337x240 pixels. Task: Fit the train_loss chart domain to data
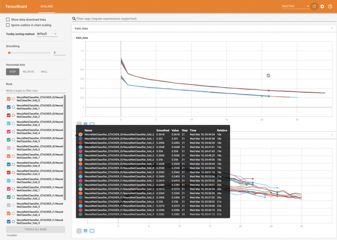(92, 124)
